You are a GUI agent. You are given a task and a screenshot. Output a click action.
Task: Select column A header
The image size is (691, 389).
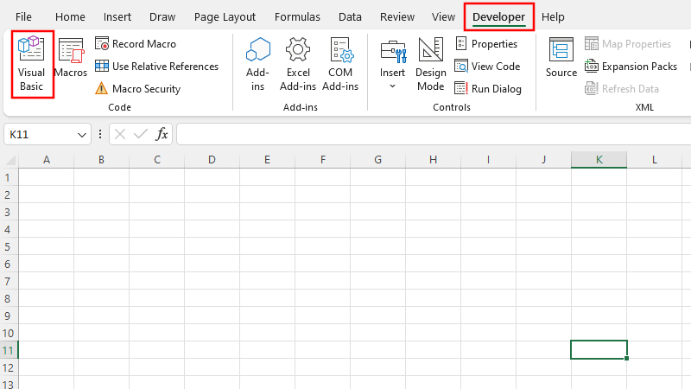[x=47, y=160]
